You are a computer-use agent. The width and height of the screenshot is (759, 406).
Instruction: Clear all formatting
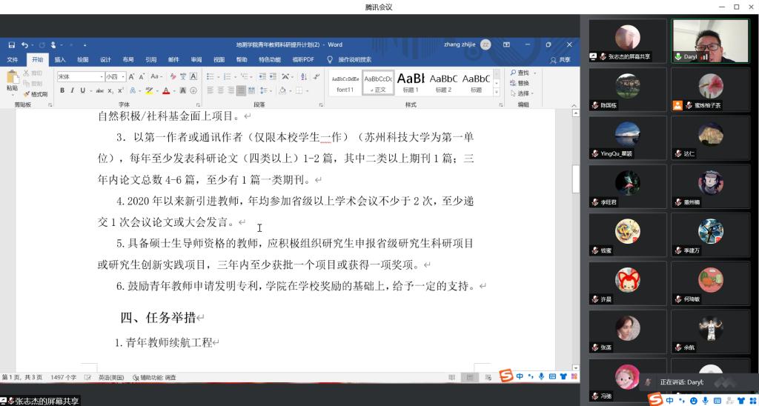click(173, 76)
